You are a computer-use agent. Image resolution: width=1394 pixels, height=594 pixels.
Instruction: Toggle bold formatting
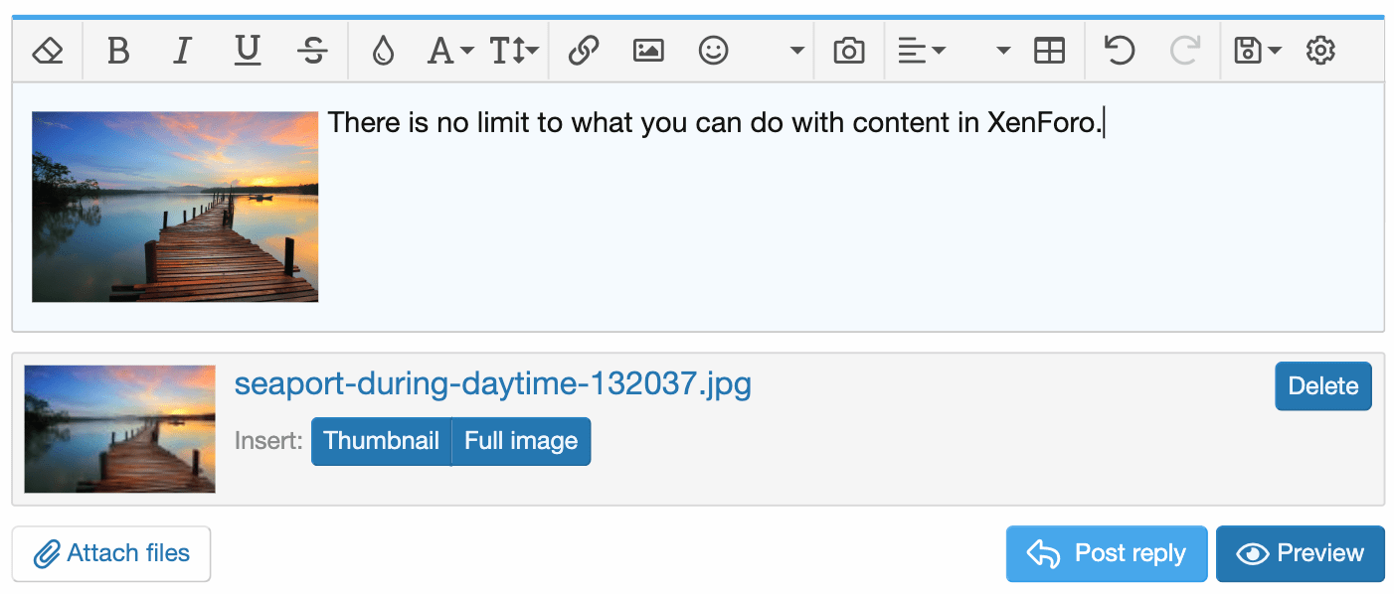[118, 51]
